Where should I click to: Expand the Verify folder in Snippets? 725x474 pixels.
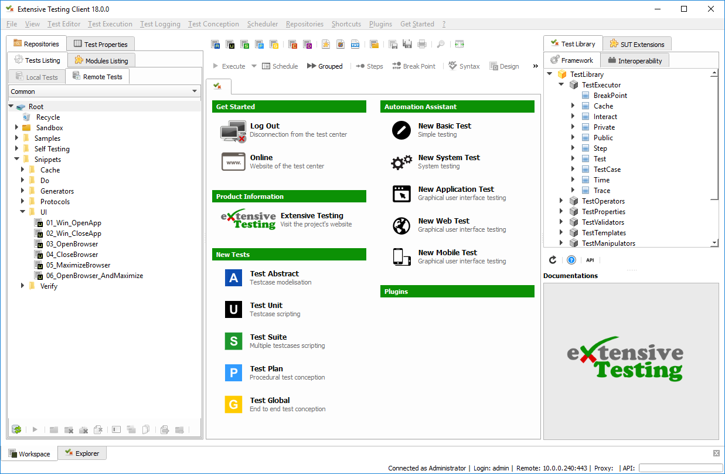coord(23,286)
